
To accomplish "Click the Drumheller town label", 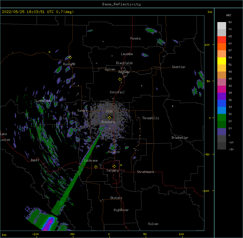I will click(x=180, y=138).
